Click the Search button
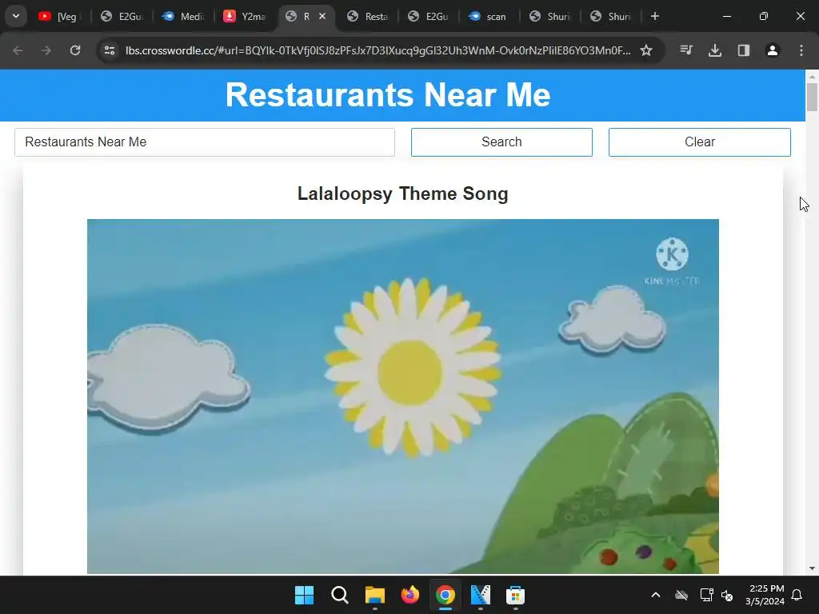 pyautogui.click(x=501, y=142)
